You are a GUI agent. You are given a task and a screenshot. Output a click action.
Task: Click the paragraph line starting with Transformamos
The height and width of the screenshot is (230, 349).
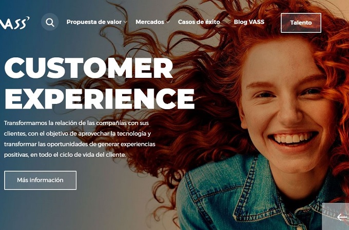76,123
